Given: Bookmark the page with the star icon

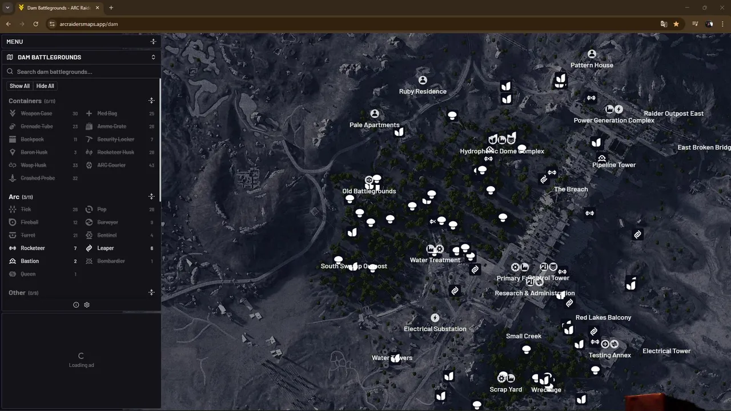Looking at the screenshot, I should pos(676,24).
